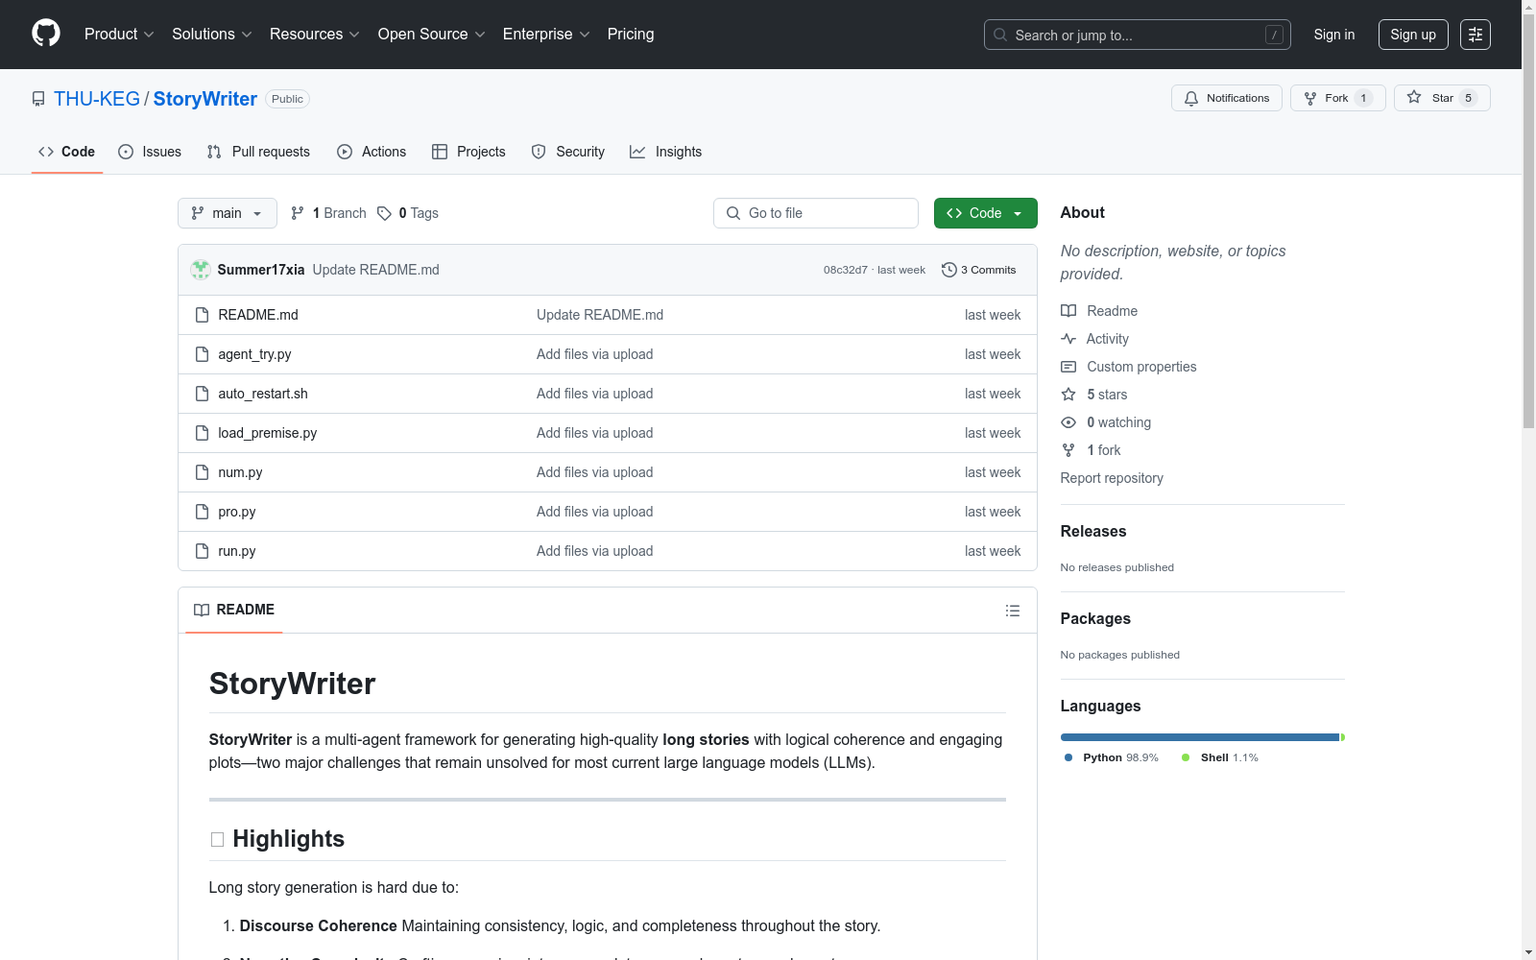Open the GitHub home logo

46,34
